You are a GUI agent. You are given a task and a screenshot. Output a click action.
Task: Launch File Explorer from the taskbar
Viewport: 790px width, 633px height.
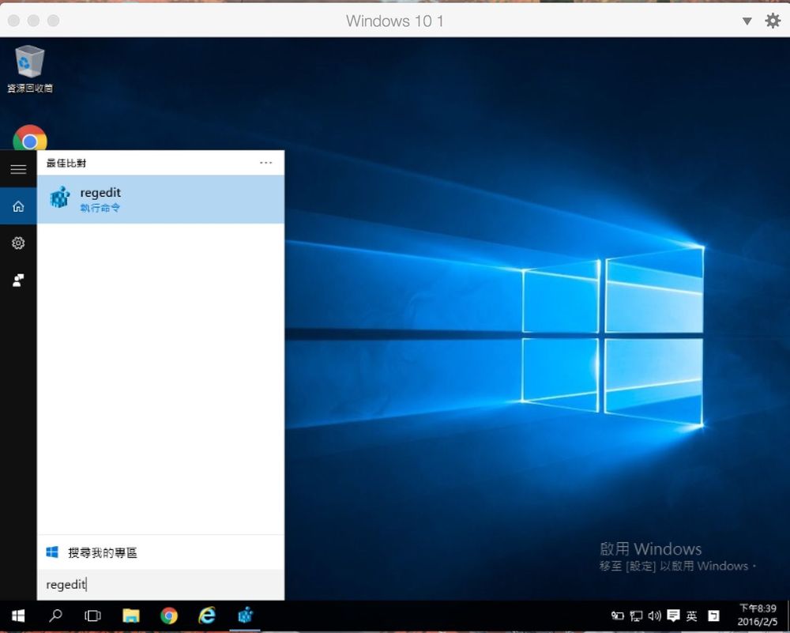coord(131,616)
